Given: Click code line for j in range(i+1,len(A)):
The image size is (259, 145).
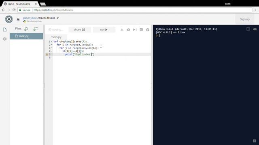Looking at the screenshot, I should [79, 48].
